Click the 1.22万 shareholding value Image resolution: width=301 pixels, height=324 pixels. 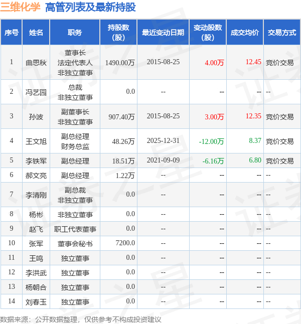click(x=125, y=176)
